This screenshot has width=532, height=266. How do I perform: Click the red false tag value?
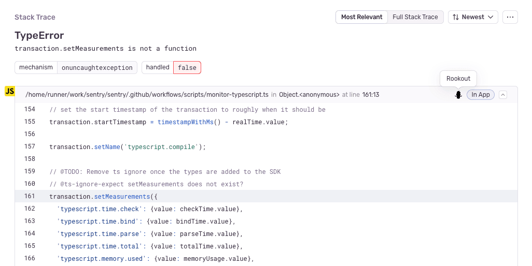pos(187,67)
